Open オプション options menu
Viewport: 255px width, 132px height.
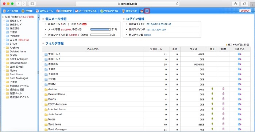[x=130, y=11]
